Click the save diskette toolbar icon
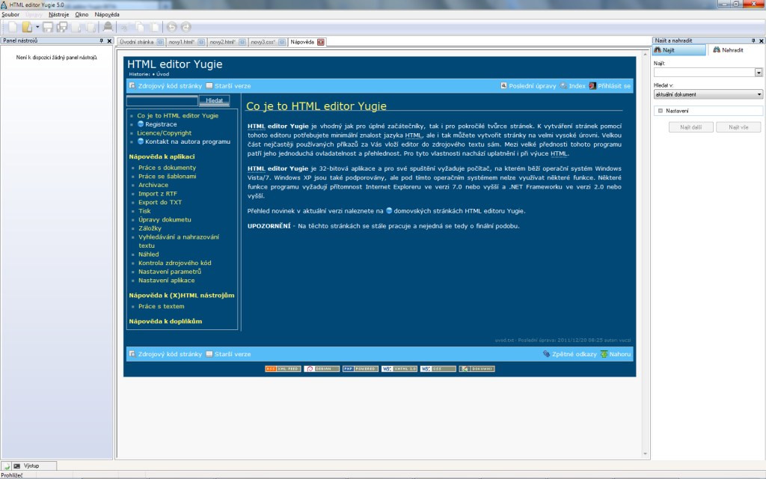The height and width of the screenshot is (479, 766). (47, 28)
